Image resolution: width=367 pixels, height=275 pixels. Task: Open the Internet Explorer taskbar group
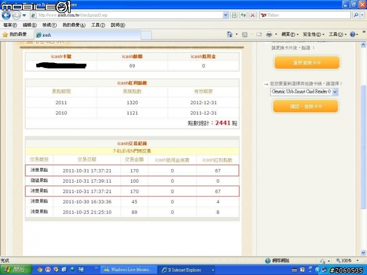point(187,270)
